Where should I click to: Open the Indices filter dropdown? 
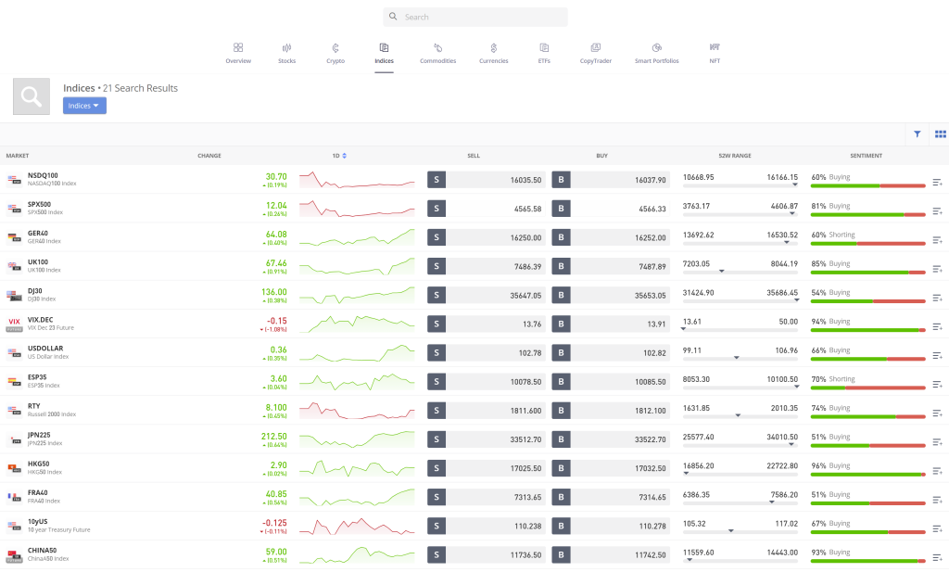tap(84, 106)
